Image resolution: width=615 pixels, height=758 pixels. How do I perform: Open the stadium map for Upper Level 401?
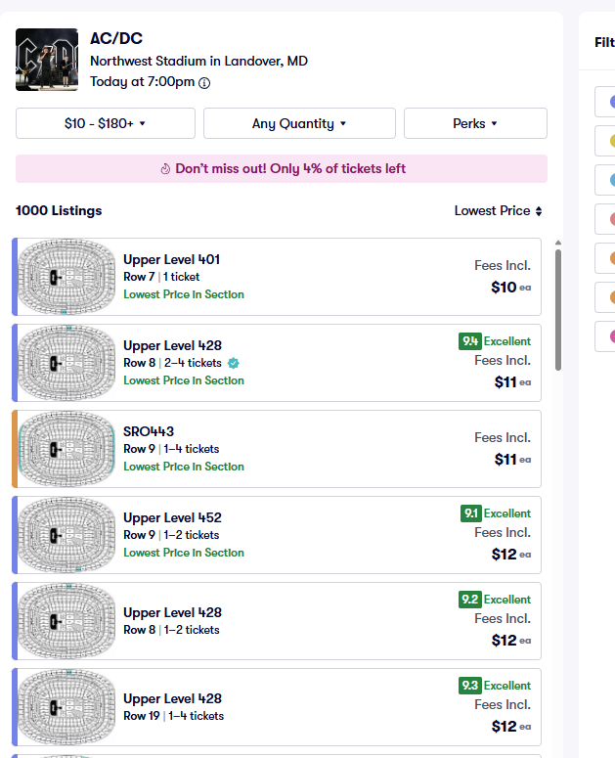(x=66, y=277)
